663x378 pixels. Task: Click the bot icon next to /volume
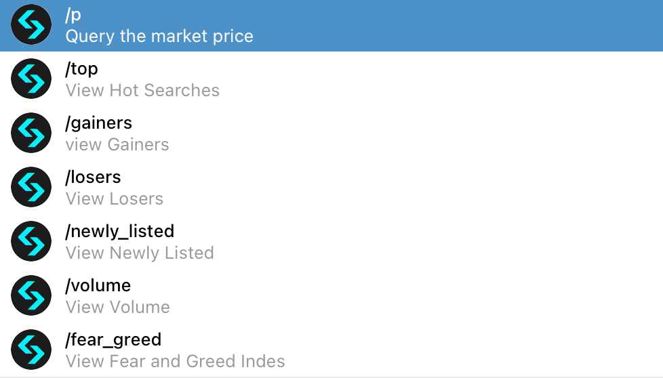click(x=31, y=295)
